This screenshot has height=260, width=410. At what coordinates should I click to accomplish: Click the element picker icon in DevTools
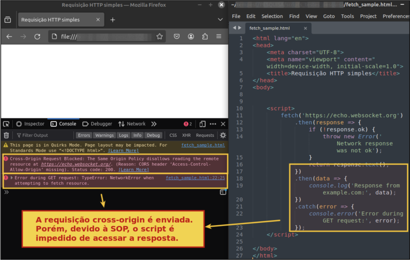tap(6, 124)
